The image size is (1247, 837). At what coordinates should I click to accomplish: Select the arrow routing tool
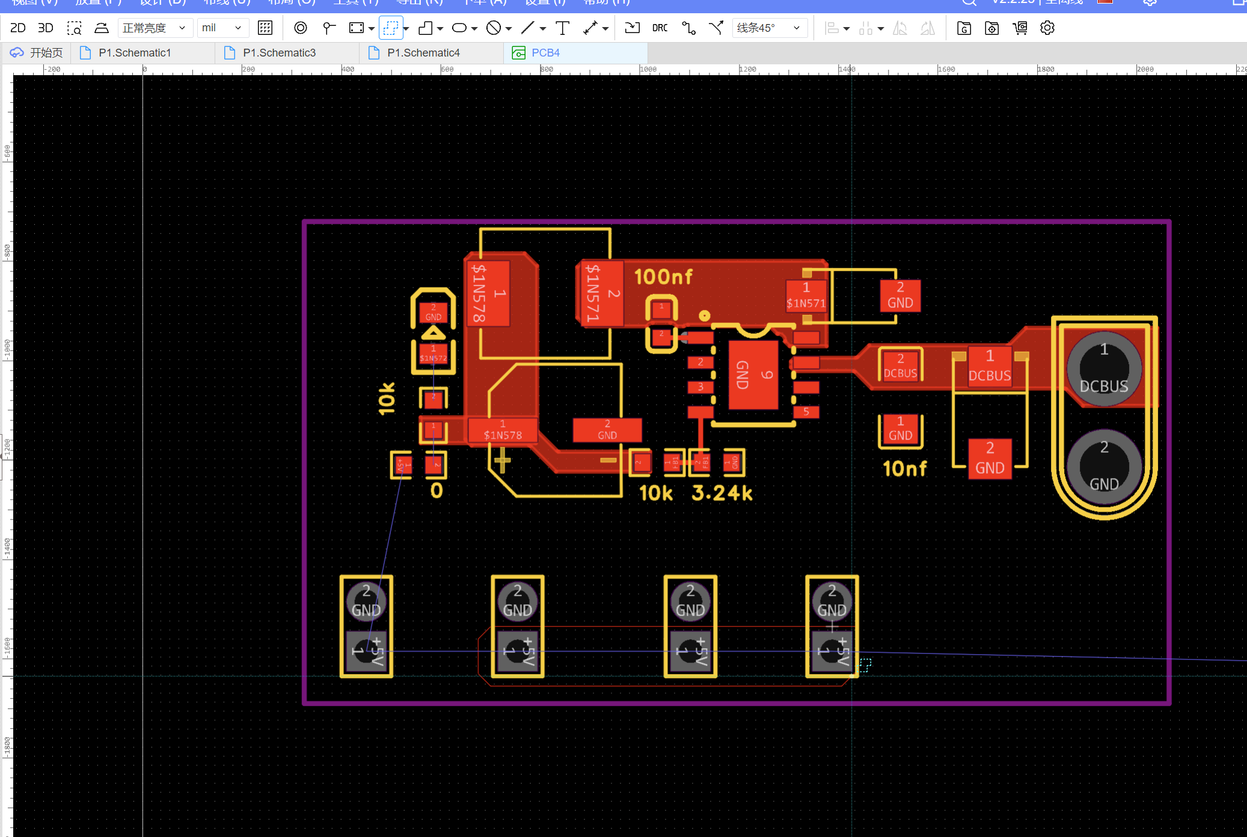tap(716, 28)
